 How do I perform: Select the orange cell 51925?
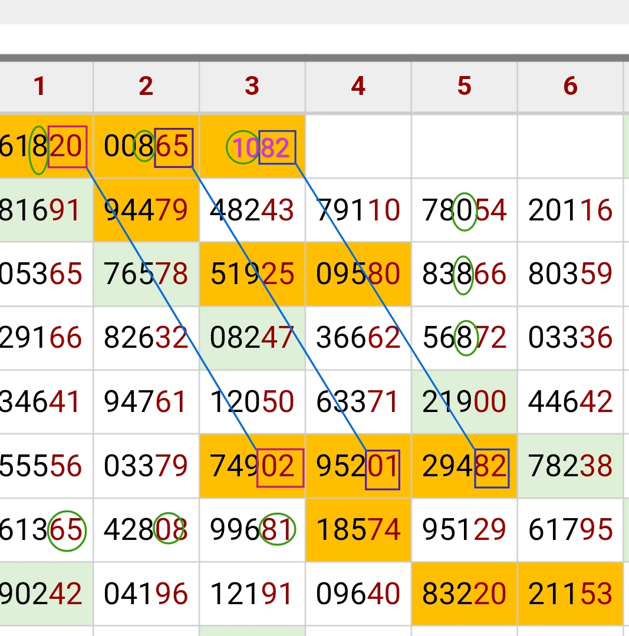252,273
